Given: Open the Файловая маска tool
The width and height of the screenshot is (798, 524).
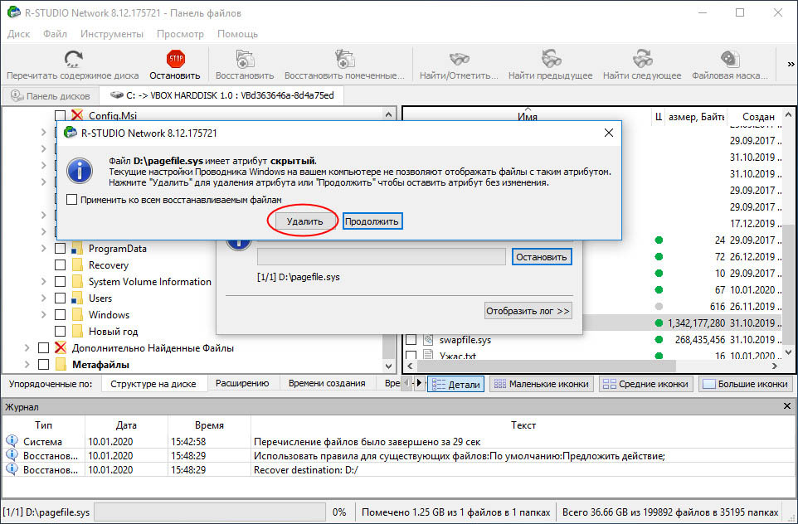Looking at the screenshot, I should (730, 59).
